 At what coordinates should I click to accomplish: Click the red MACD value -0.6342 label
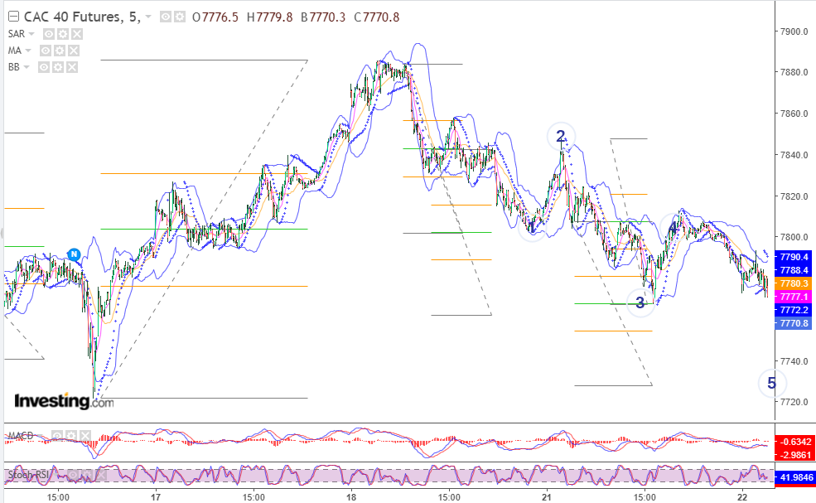tap(793, 442)
